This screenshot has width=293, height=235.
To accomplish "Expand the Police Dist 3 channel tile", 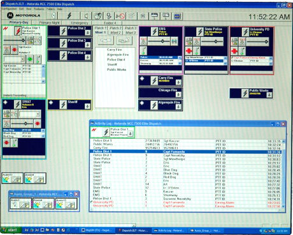I will point(88,45).
